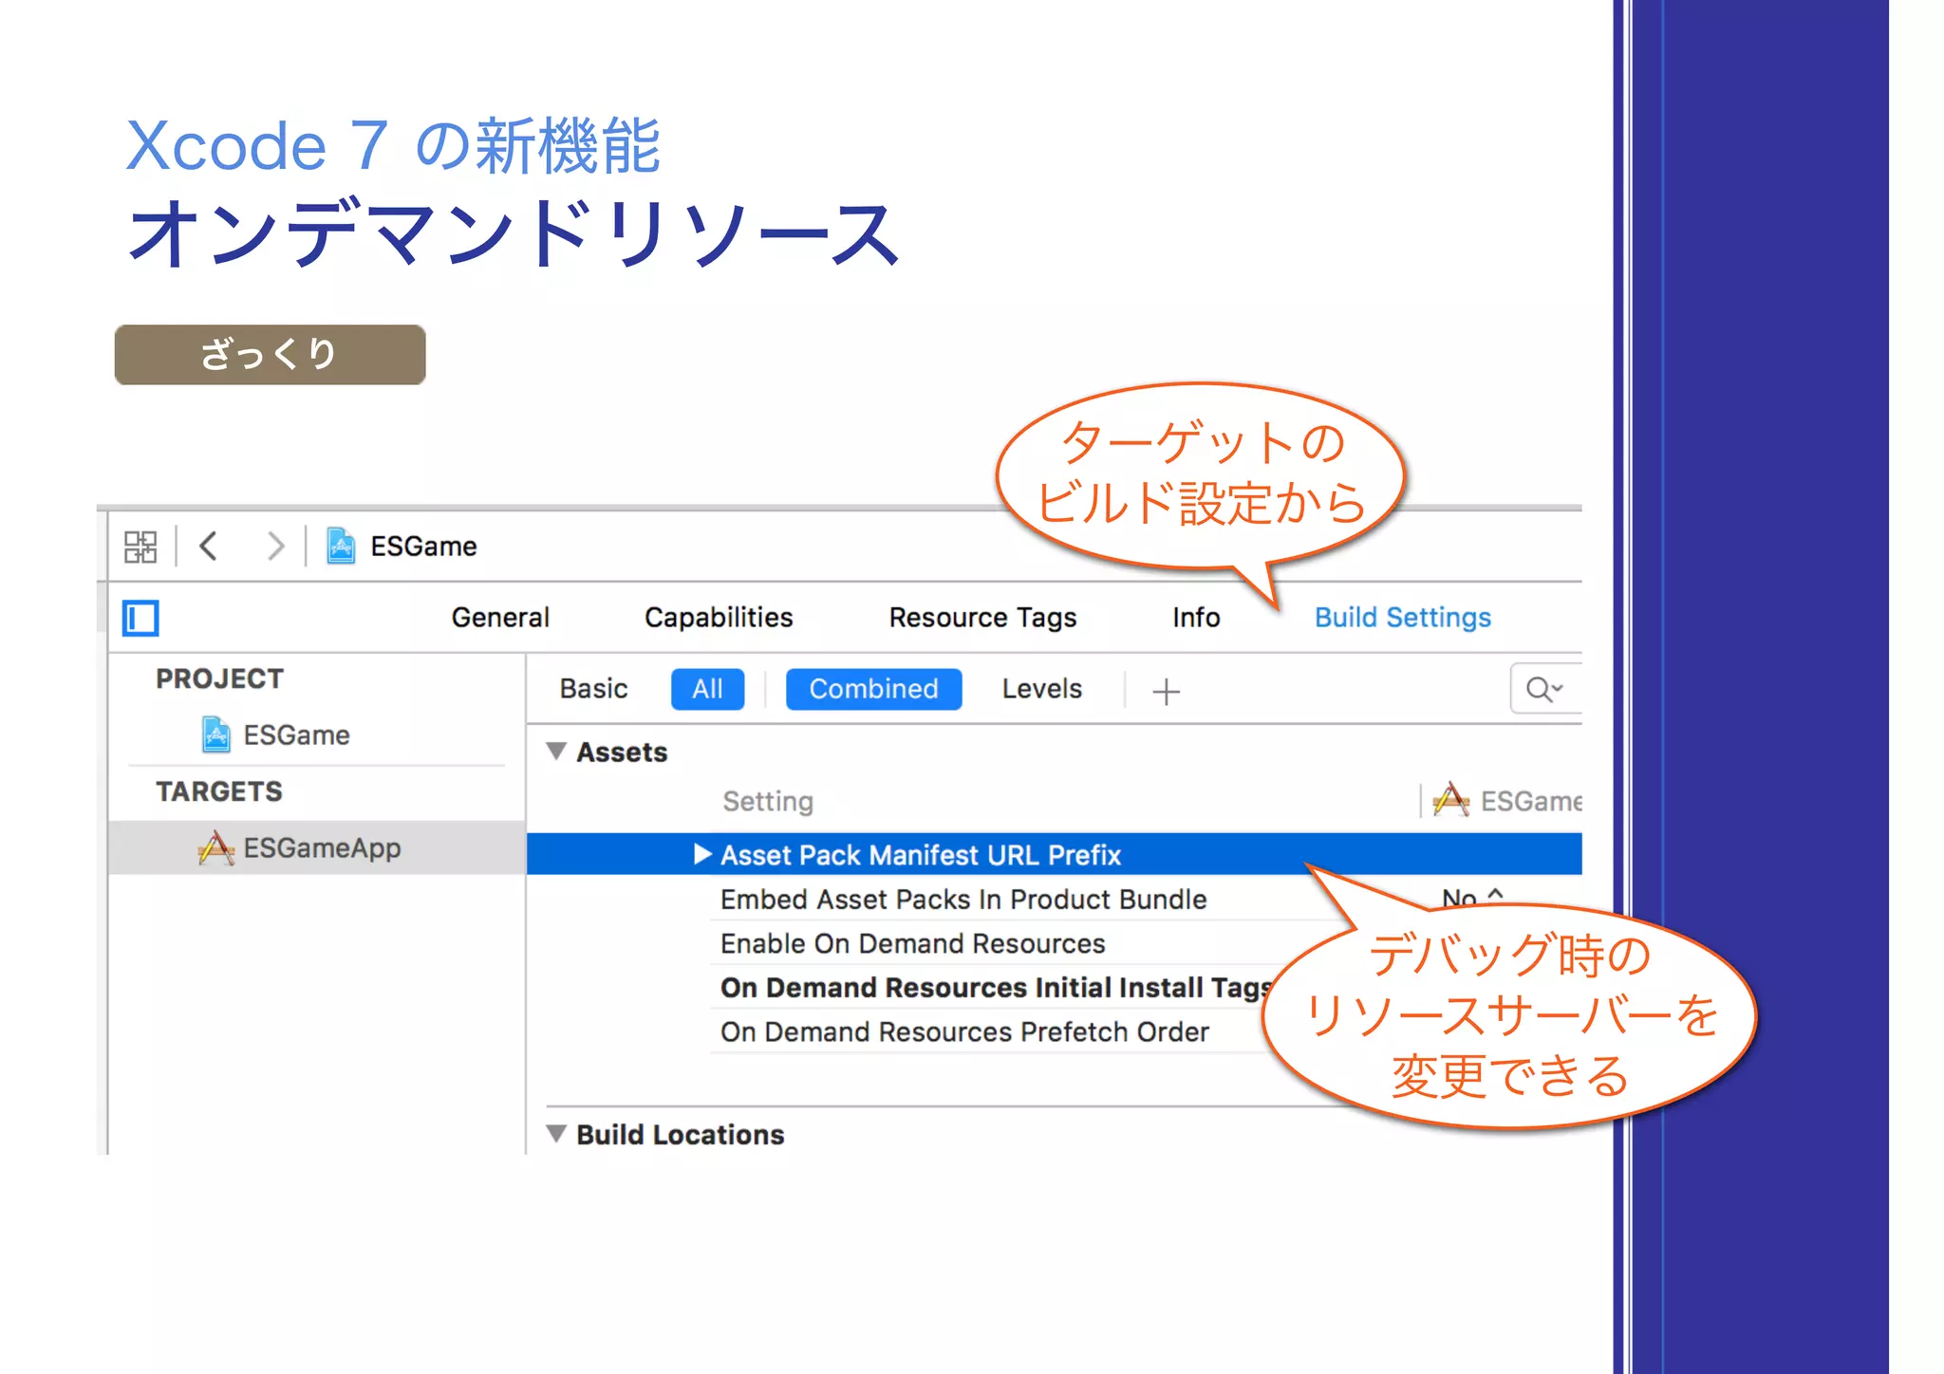Open the Resource Tags tab
The width and height of the screenshot is (1944, 1374).
click(x=982, y=618)
